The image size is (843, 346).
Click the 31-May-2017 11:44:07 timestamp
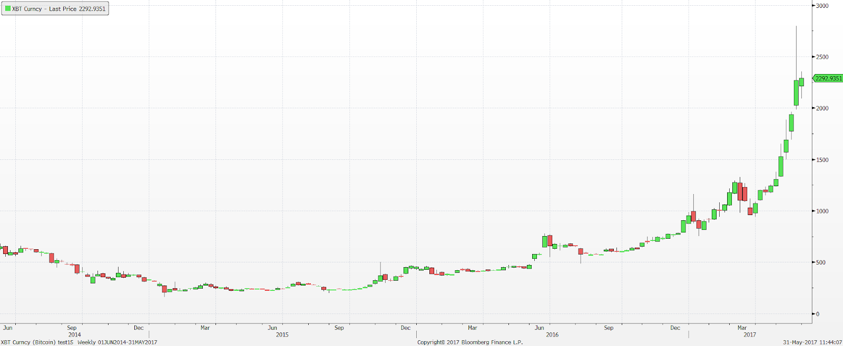(x=812, y=342)
